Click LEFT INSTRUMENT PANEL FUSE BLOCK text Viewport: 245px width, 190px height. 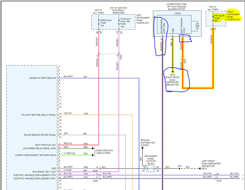pos(142,19)
